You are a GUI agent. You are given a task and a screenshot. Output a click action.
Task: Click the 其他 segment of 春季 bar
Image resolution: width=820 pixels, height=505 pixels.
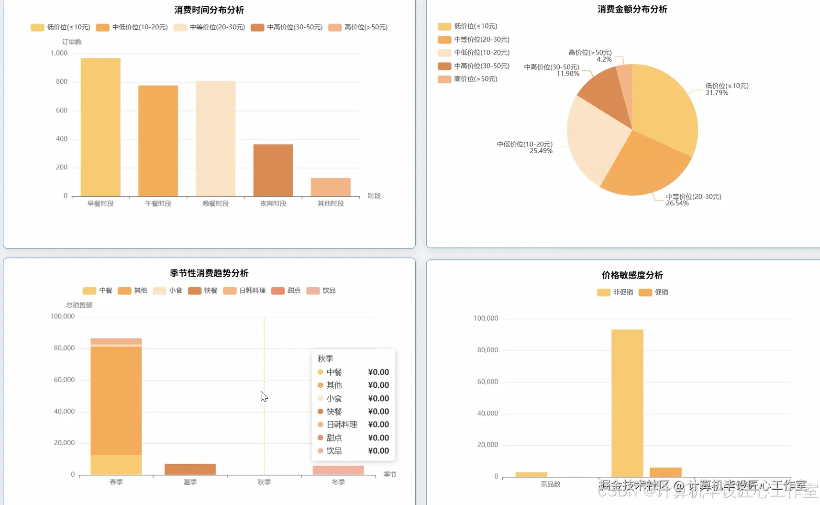[116, 401]
